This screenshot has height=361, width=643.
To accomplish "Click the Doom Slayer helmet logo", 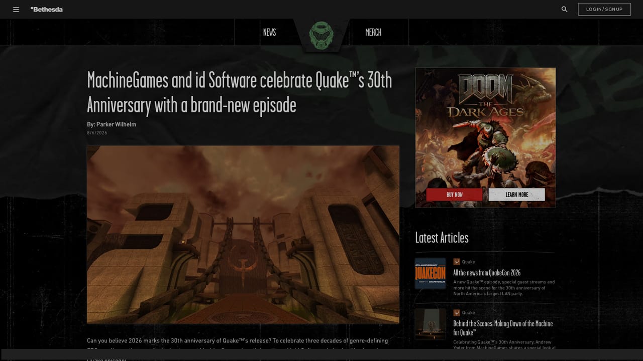I will coord(321,35).
